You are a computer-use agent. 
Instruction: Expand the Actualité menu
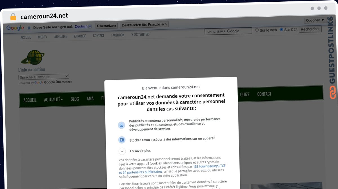(x=53, y=100)
